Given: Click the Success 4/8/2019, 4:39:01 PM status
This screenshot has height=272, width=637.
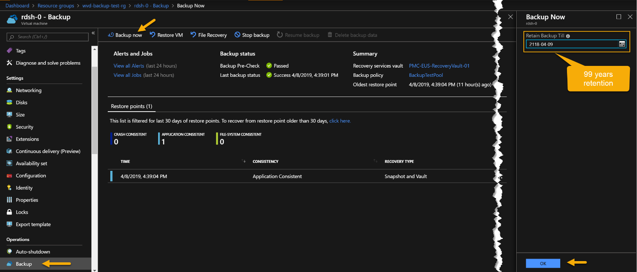Looking at the screenshot, I should pyautogui.click(x=302, y=75).
